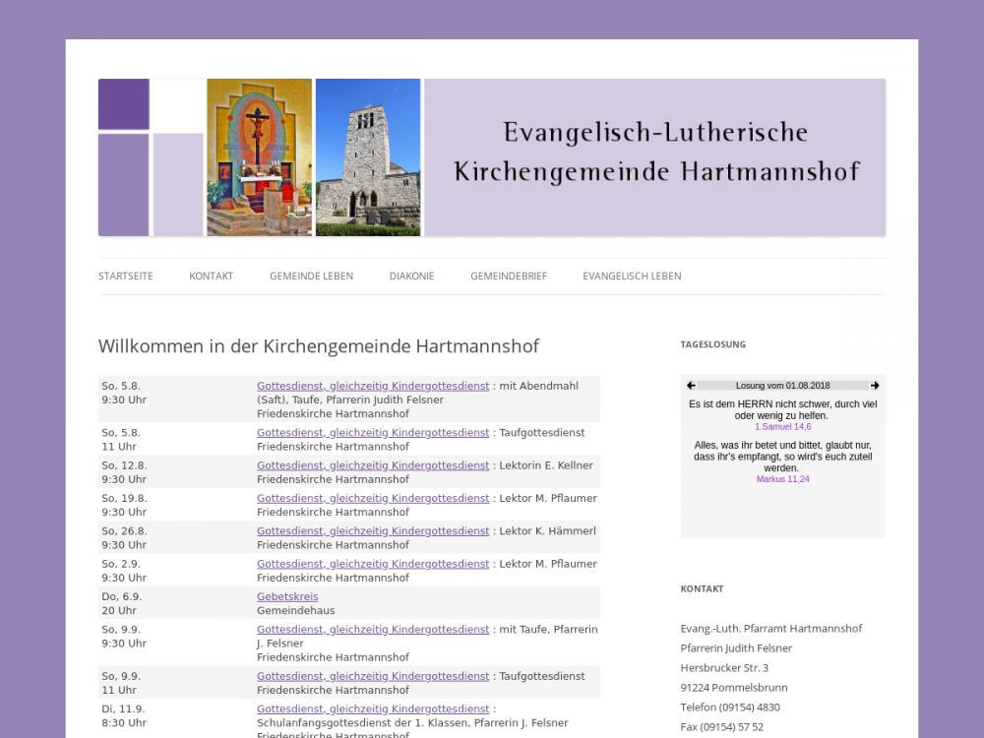984x738 pixels.
Task: Open the Startseite menu item
Action: (125, 277)
